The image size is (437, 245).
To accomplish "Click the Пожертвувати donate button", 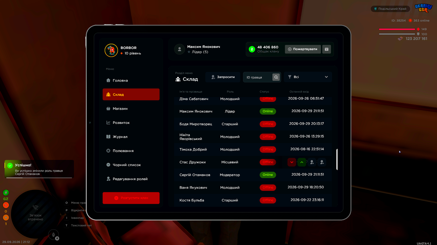I will (x=303, y=49).
